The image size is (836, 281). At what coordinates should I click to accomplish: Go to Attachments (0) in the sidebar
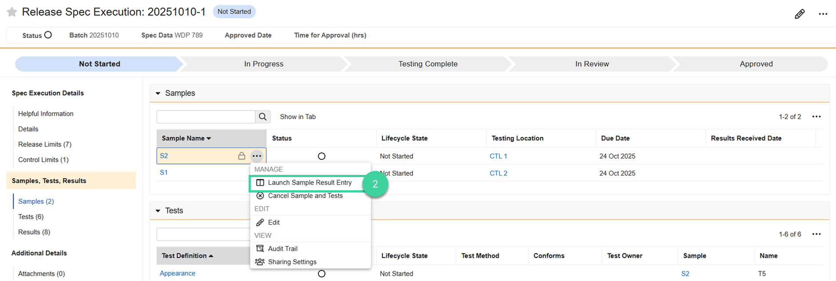point(42,274)
